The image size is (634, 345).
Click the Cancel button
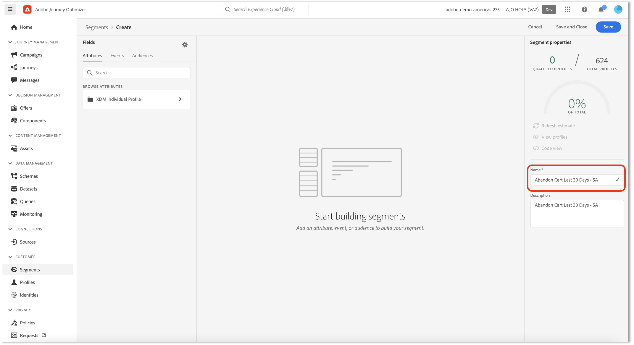[535, 27]
